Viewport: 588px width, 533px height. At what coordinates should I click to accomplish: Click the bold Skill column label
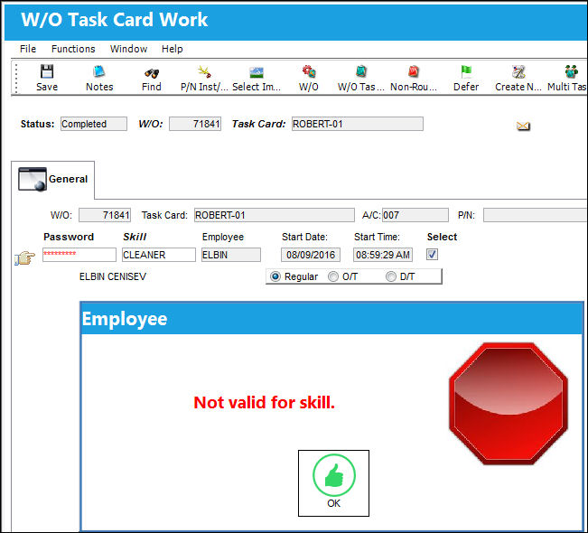[x=135, y=237]
